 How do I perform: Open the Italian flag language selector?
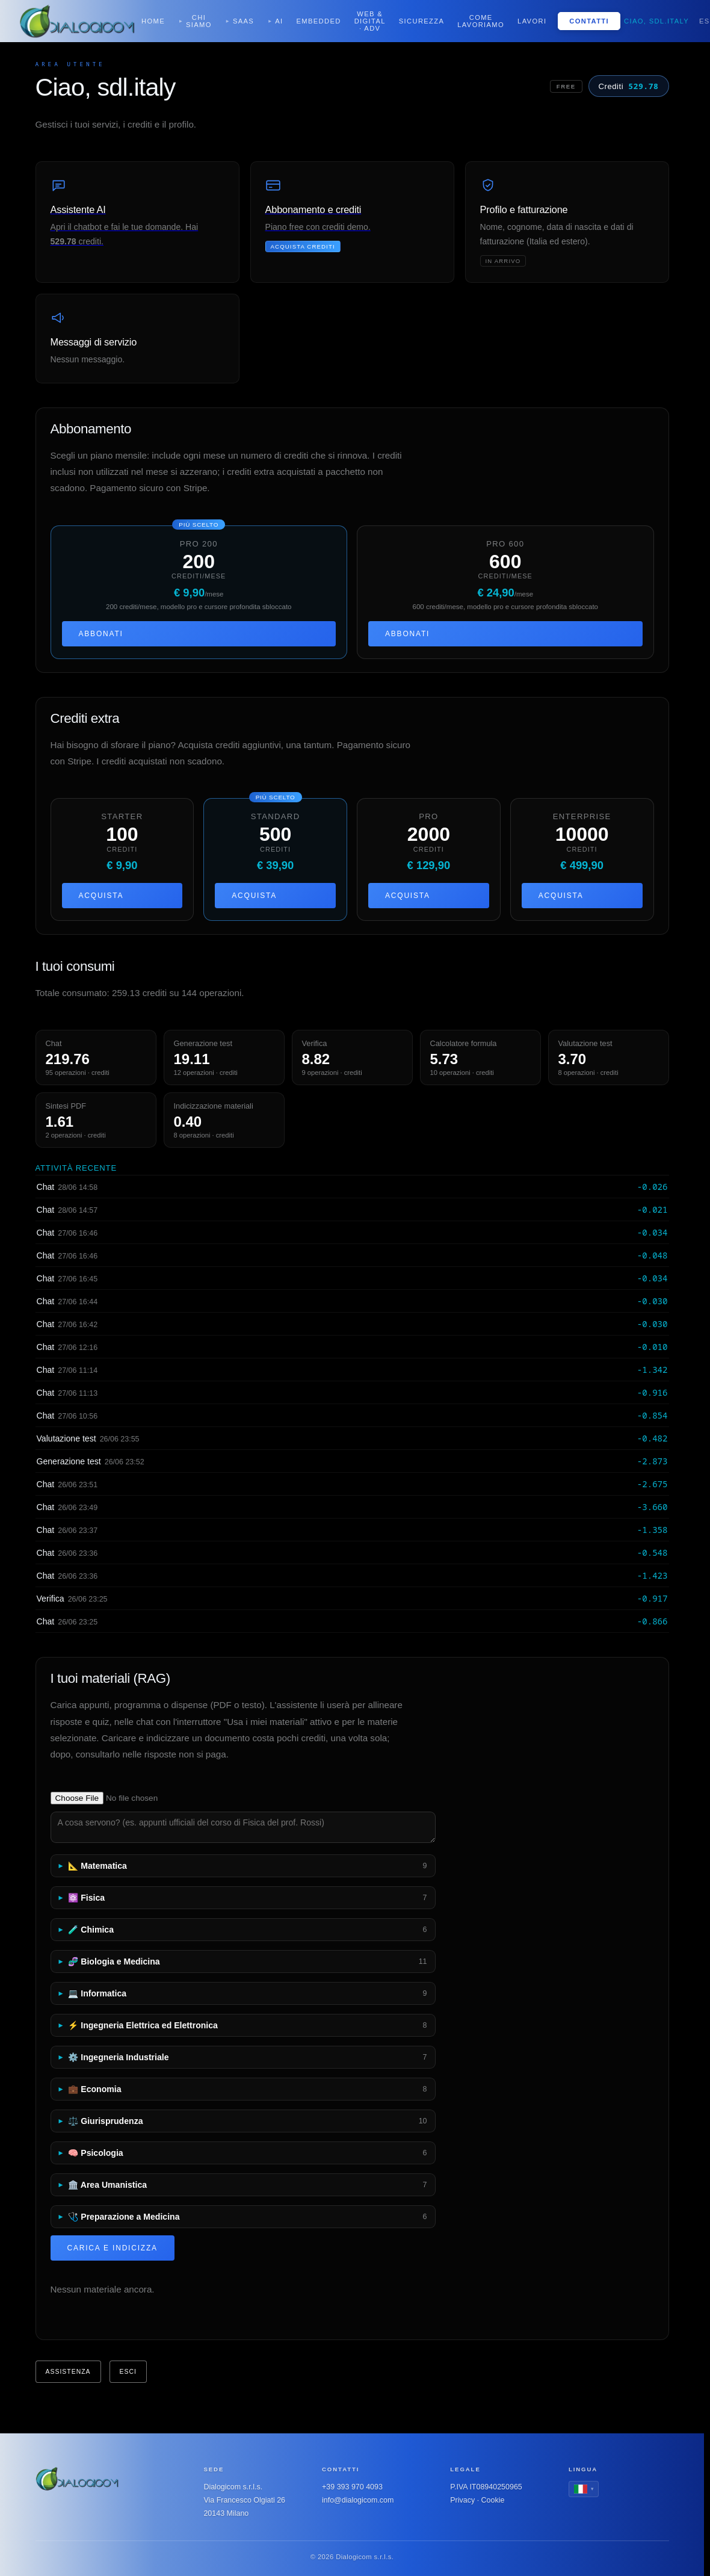(583, 2489)
